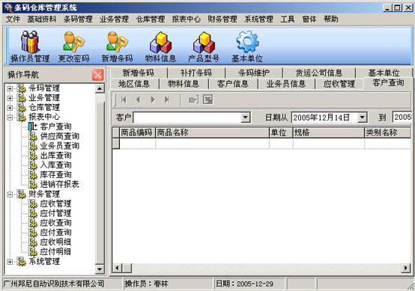This screenshot has width=415, height=291.
Task: Expand the 系统管理 tree node
Action: 10,262
